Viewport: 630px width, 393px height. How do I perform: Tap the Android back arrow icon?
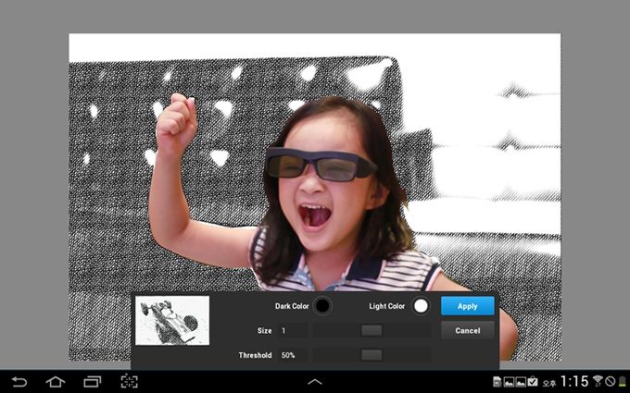(19, 381)
